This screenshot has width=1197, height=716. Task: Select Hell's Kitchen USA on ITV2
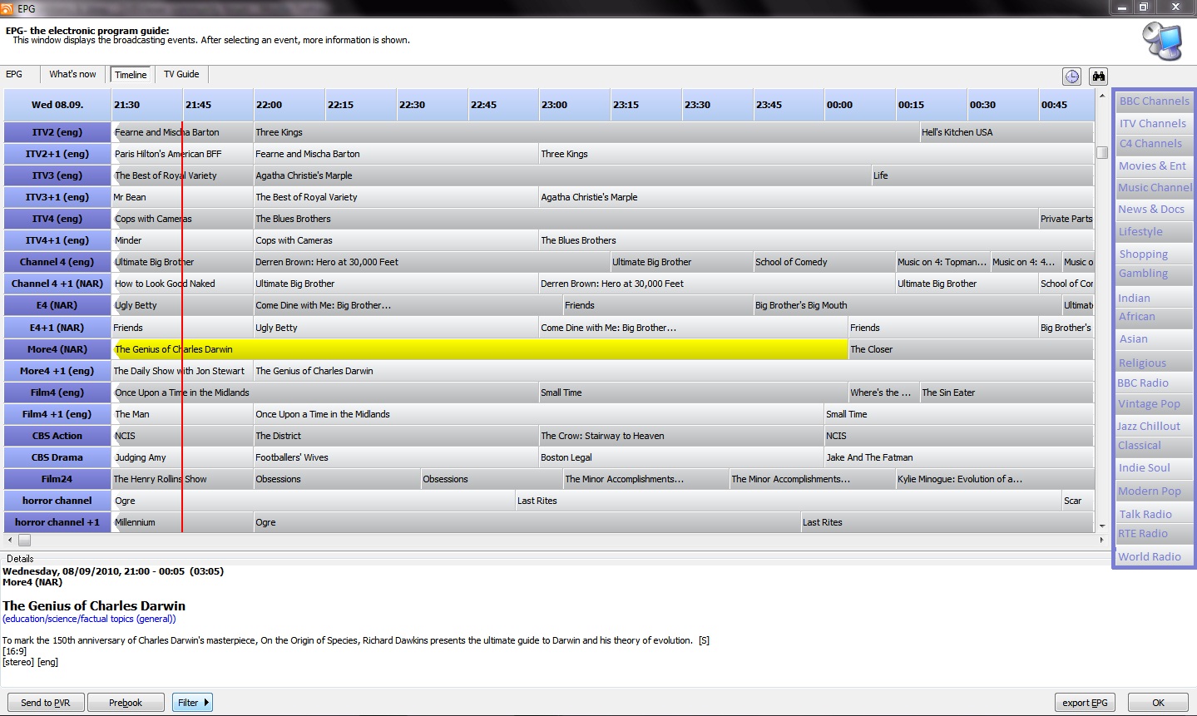[1007, 132]
